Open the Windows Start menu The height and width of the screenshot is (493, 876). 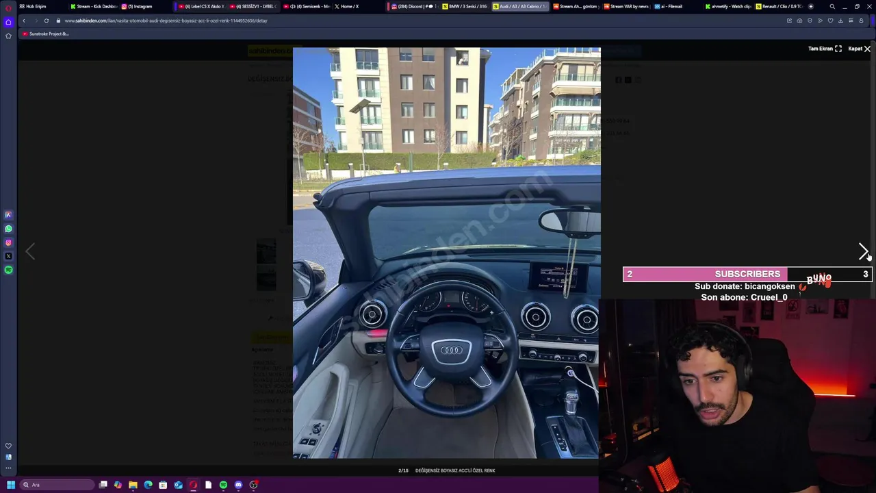point(11,485)
